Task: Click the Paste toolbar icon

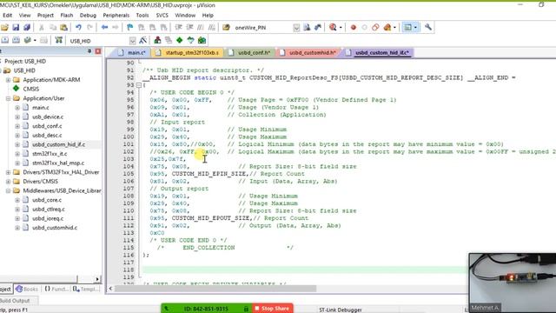Action: point(63,27)
